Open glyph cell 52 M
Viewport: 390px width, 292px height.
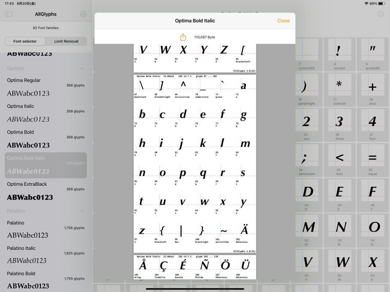click(308, 230)
